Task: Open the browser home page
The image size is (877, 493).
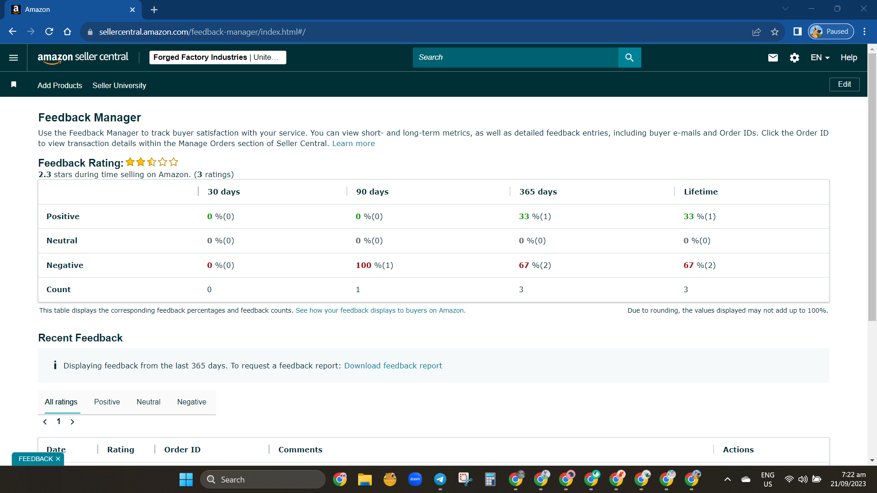Action: pos(67,31)
